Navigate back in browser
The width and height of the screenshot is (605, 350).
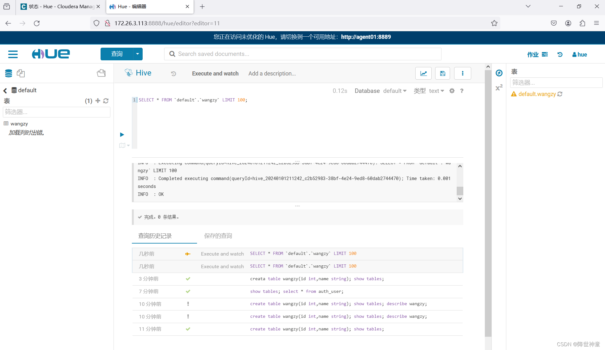[8, 23]
